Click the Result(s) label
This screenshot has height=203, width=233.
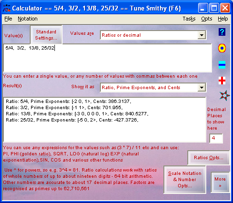(12, 86)
